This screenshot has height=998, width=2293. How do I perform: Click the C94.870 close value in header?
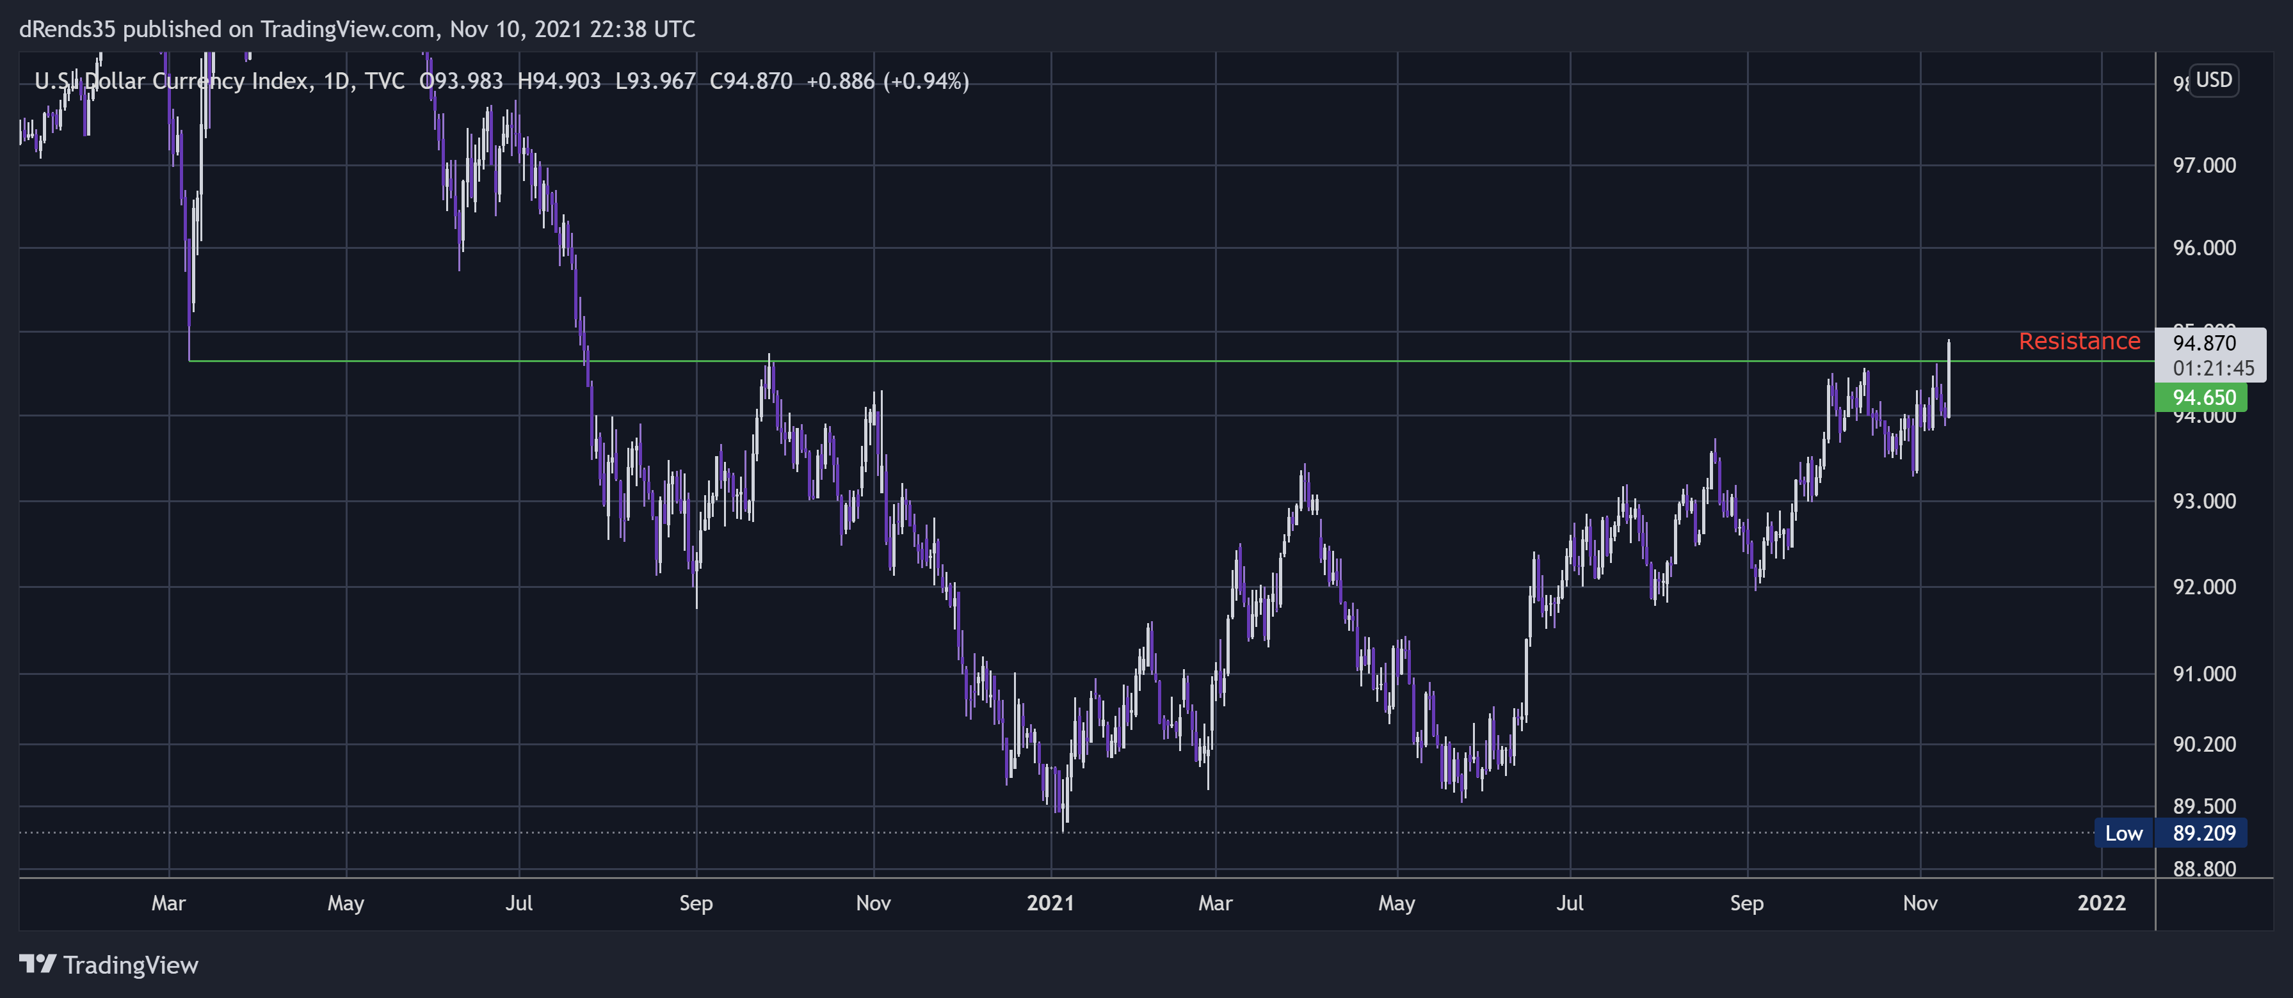click(750, 81)
